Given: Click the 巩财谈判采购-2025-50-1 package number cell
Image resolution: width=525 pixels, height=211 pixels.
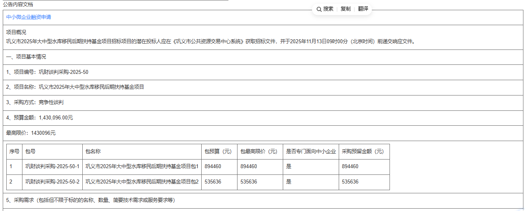Looking at the screenshot, I should point(52,167).
